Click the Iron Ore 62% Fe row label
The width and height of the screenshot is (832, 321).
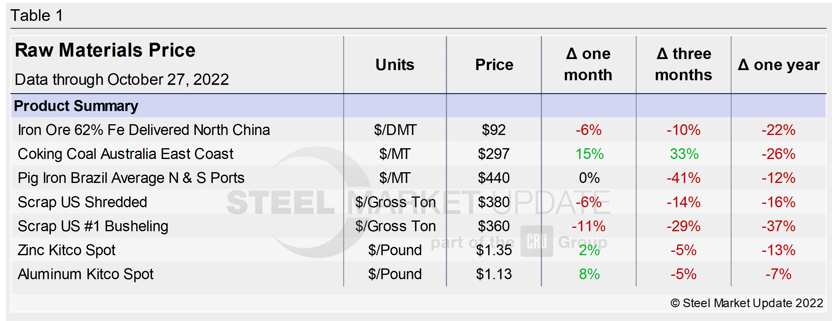pyautogui.click(x=144, y=130)
